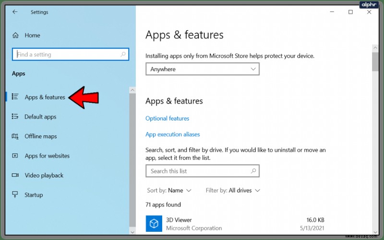Open Default apps section
Viewport: 384px width, 240px height.
(x=40, y=117)
